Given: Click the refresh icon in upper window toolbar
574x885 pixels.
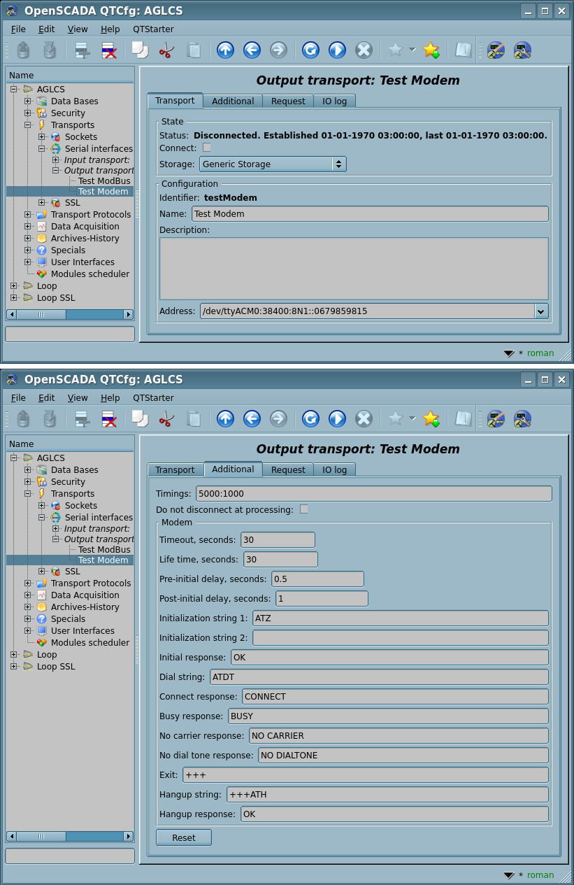Looking at the screenshot, I should click(x=310, y=50).
